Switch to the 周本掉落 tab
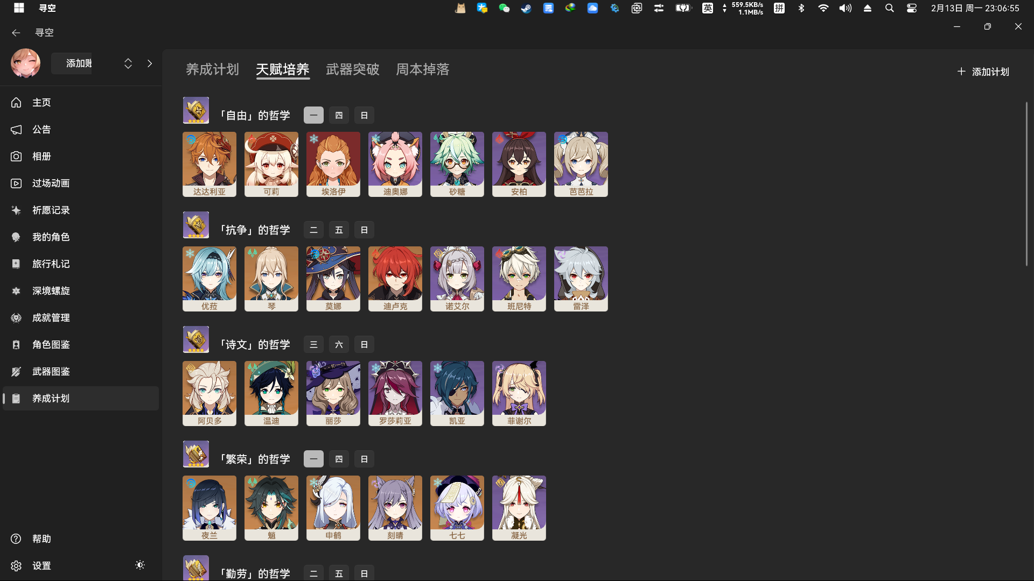The image size is (1034, 581). (x=422, y=69)
